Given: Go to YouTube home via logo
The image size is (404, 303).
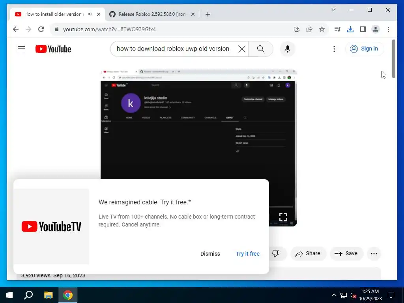Looking at the screenshot, I should point(53,49).
